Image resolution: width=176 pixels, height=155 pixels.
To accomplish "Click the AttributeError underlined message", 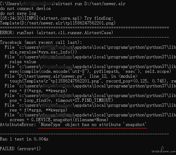I will click(92, 124).
